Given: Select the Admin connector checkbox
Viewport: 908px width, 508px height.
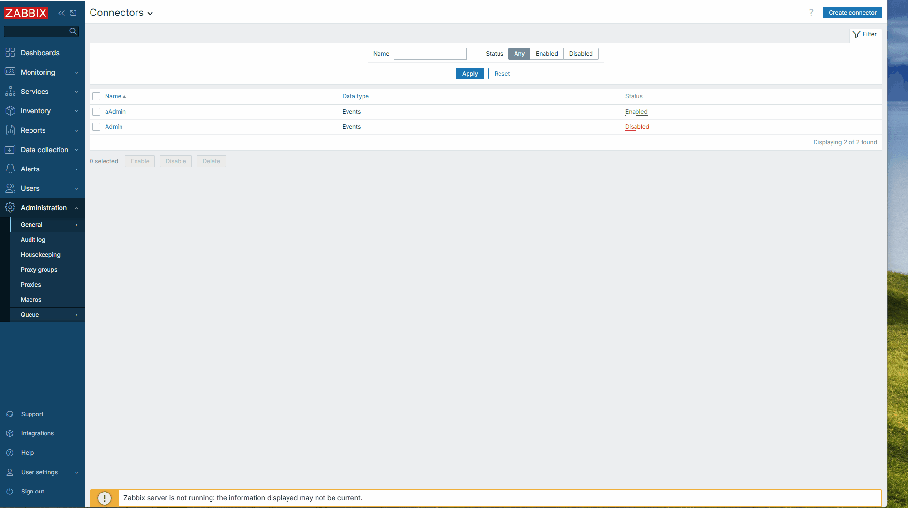Looking at the screenshot, I should (96, 127).
